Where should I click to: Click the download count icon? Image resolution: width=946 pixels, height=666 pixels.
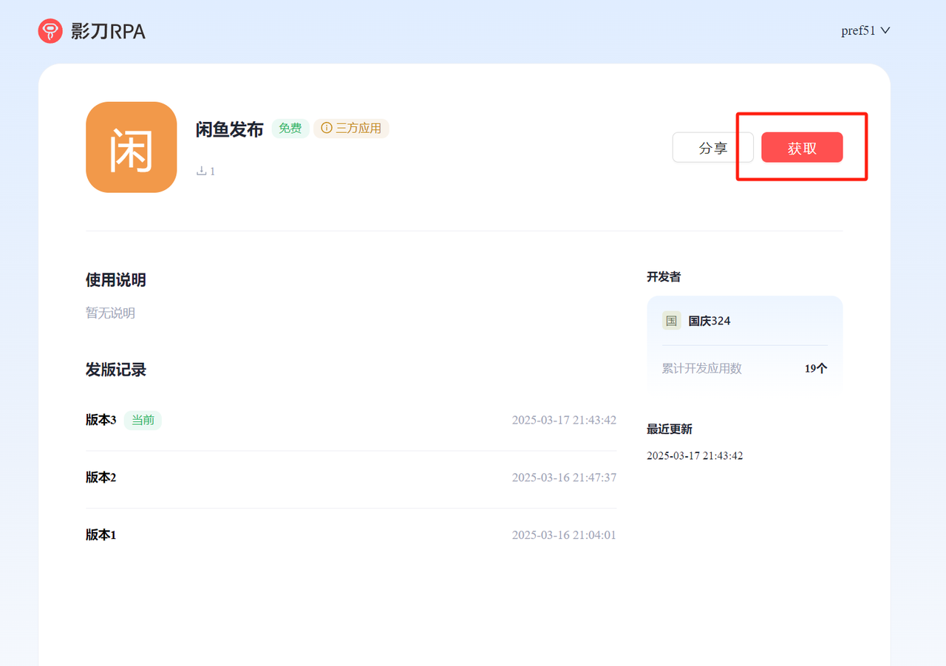click(x=201, y=171)
